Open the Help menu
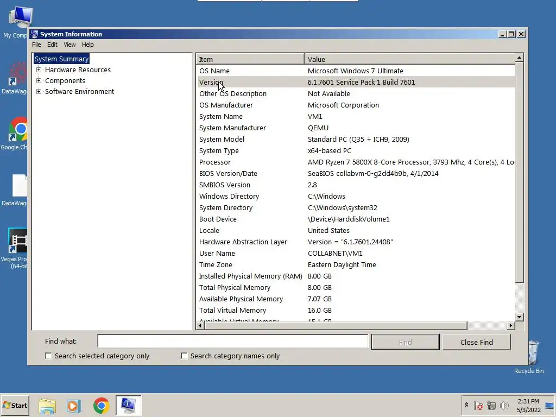 87,45
